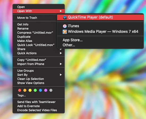Image resolution: width=146 pixels, height=119 pixels.
Task: Apply the purple tag color
Action: click(46, 90)
